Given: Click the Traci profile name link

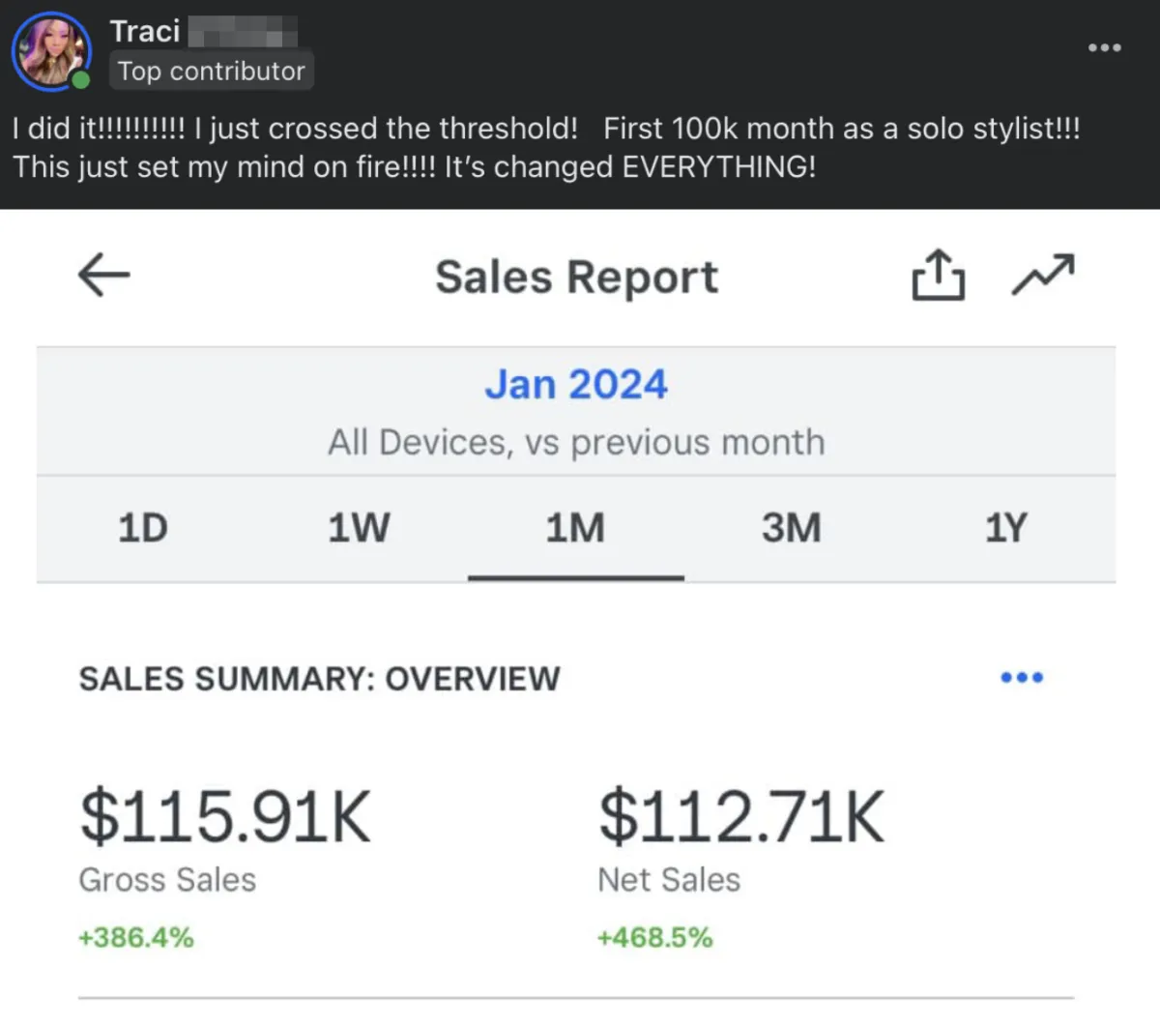Looking at the screenshot, I should [145, 31].
